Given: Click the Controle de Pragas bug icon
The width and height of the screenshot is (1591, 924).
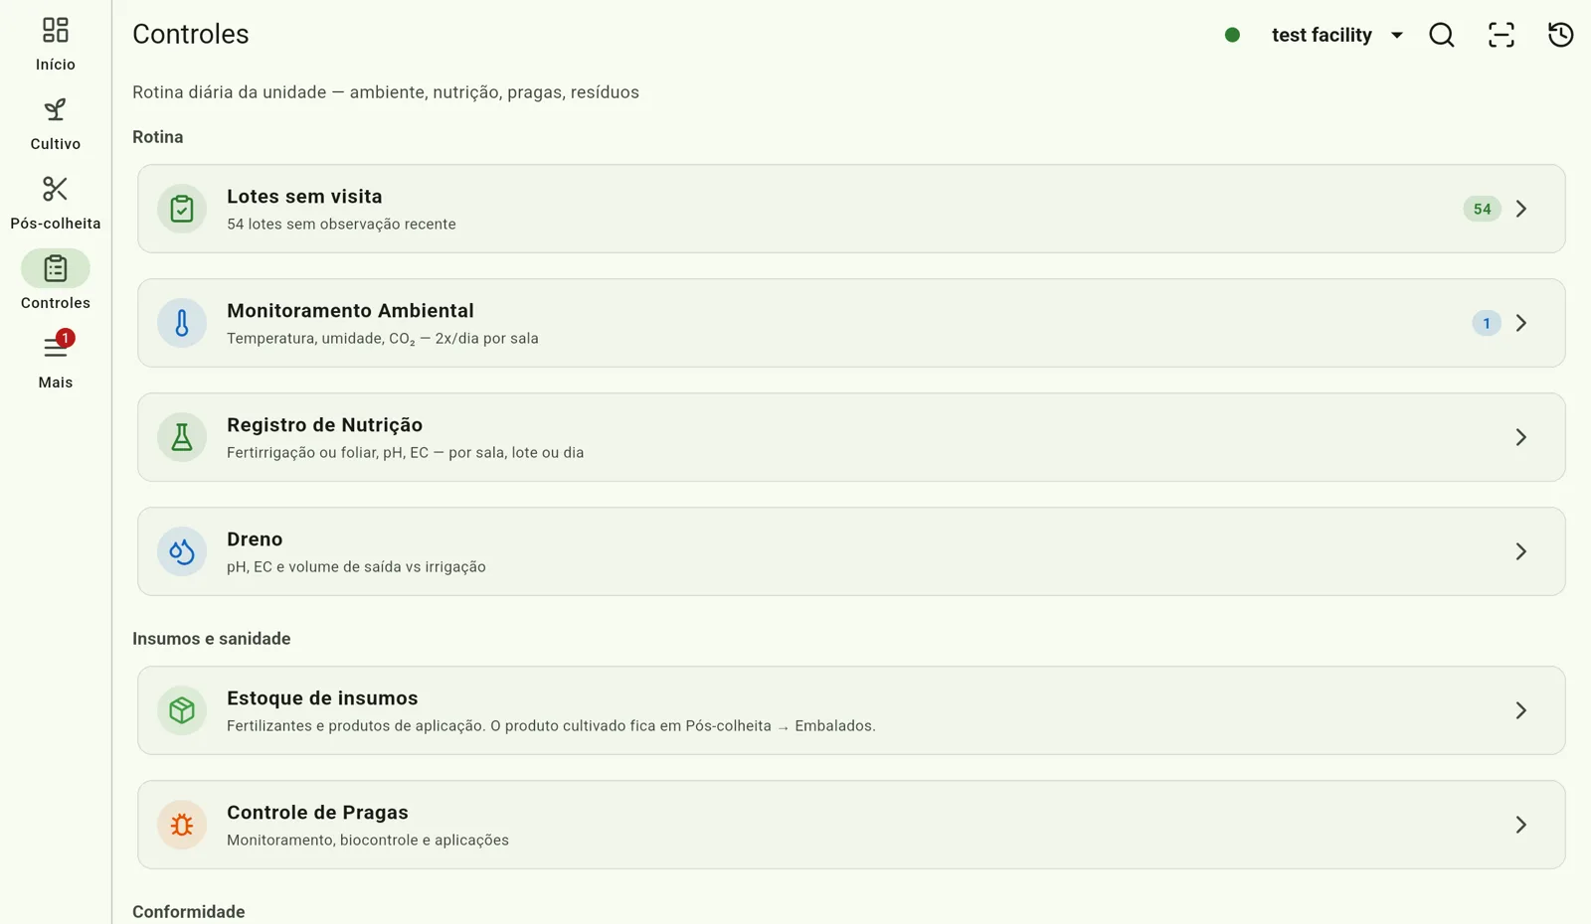Looking at the screenshot, I should [x=182, y=825].
